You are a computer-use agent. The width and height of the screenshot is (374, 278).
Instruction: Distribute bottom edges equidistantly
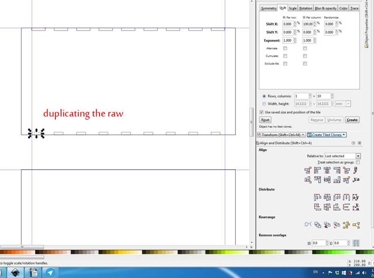coord(337,207)
